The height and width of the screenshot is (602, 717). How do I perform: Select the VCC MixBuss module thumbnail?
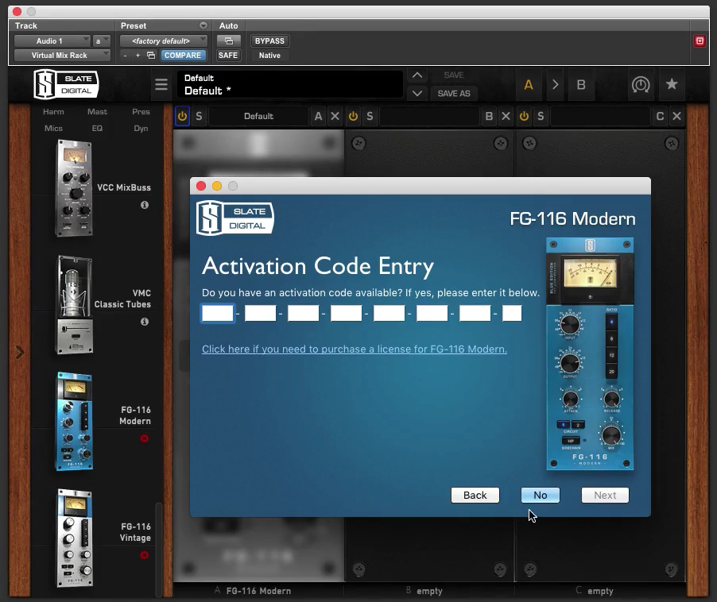(x=74, y=188)
